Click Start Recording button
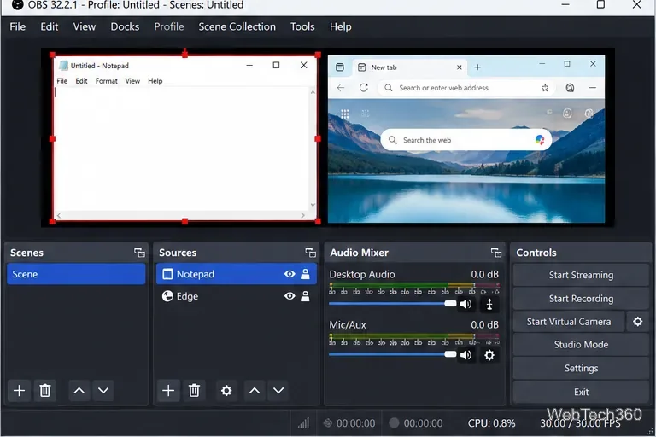656x437 pixels. pyautogui.click(x=581, y=299)
